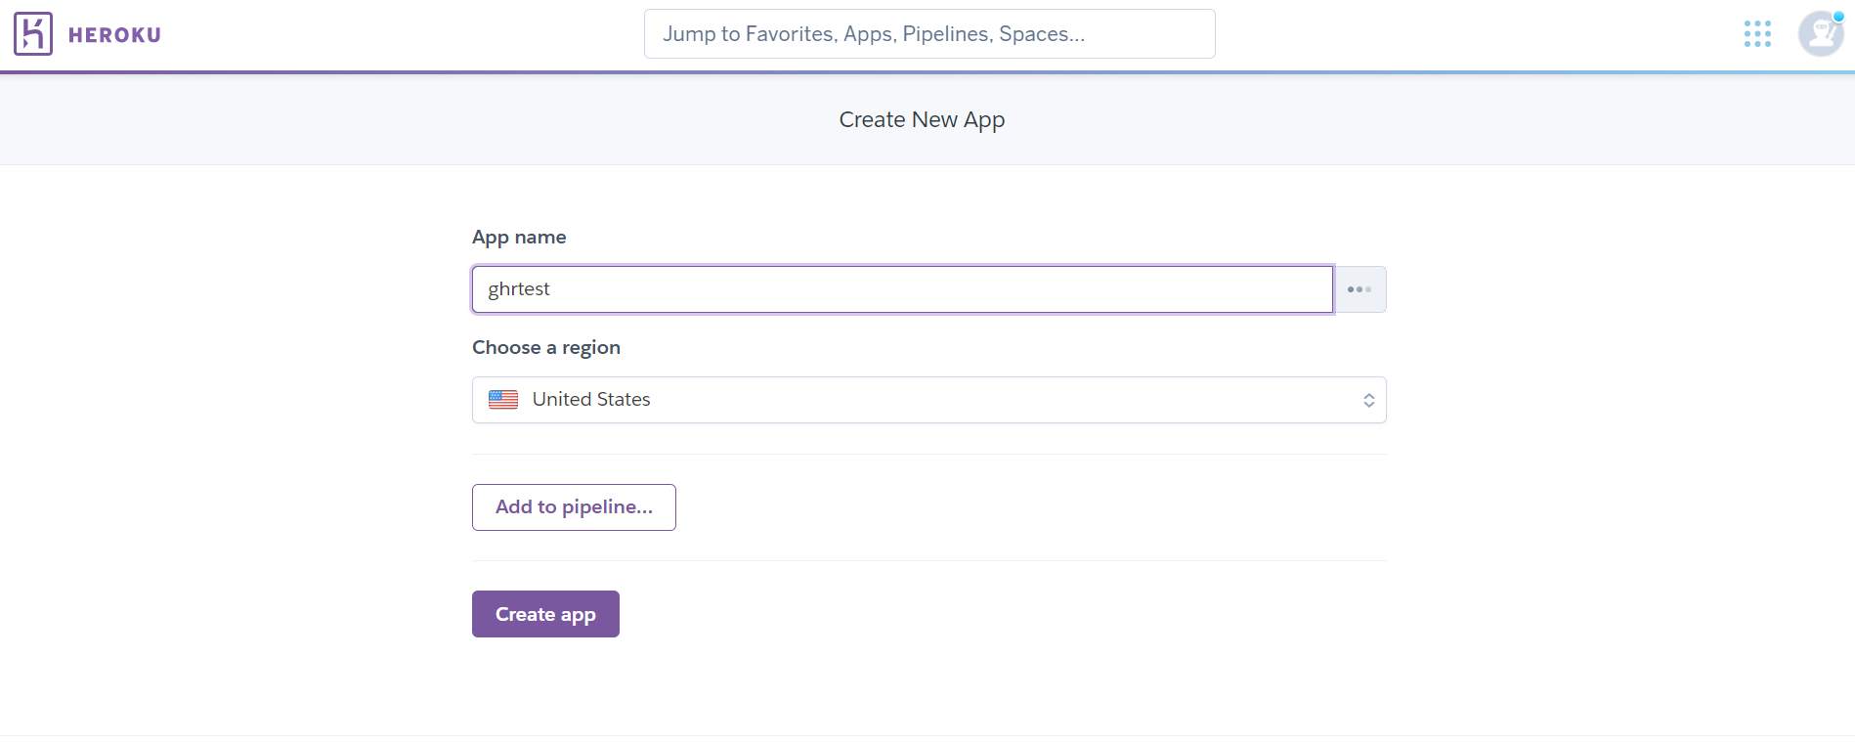The height and width of the screenshot is (745, 1855).
Task: Click the Create New App heading
Action: tap(922, 120)
